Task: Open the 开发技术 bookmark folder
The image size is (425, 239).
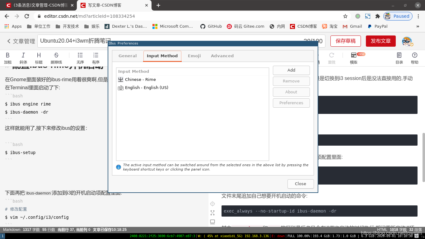Action: [x=67, y=26]
